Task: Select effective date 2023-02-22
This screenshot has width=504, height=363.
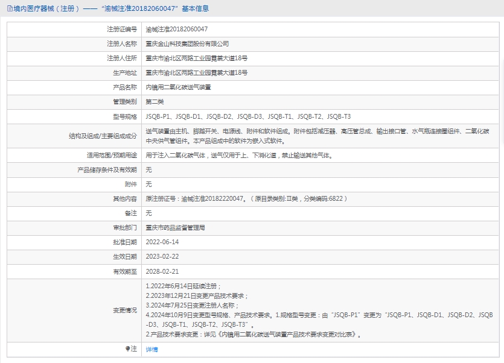Action: 162,257
